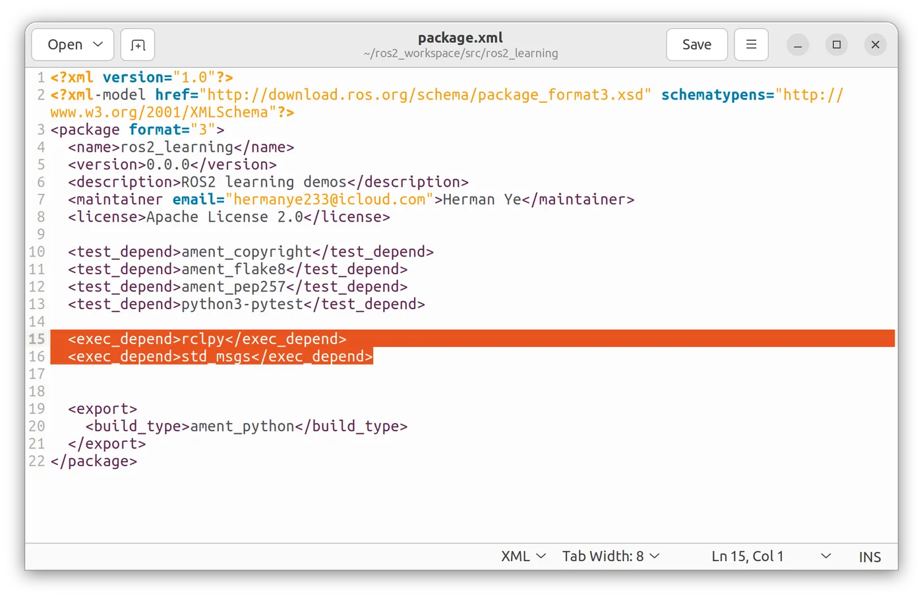Click the Save button
The width and height of the screenshot is (923, 598).
[697, 45]
